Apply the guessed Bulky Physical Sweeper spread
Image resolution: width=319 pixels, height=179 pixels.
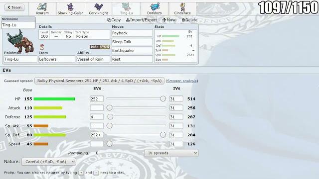click(x=99, y=81)
